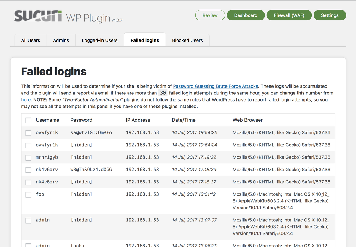The image size is (356, 247).
Task: Open the Review page
Action: (x=210, y=15)
